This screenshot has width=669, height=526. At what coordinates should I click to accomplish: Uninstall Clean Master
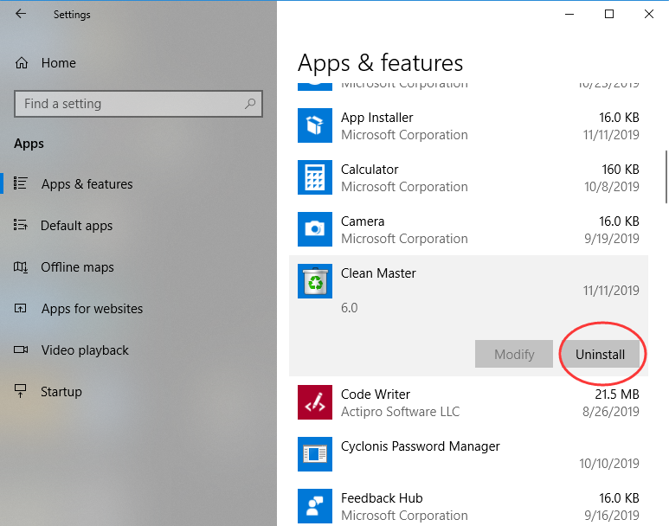tap(600, 354)
